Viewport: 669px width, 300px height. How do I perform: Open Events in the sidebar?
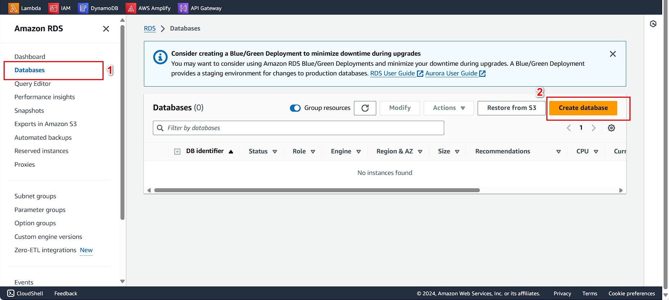pos(24,282)
